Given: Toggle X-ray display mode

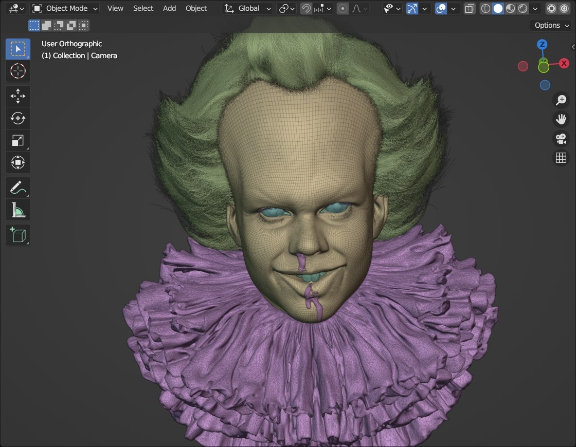Looking at the screenshot, I should tap(469, 8).
